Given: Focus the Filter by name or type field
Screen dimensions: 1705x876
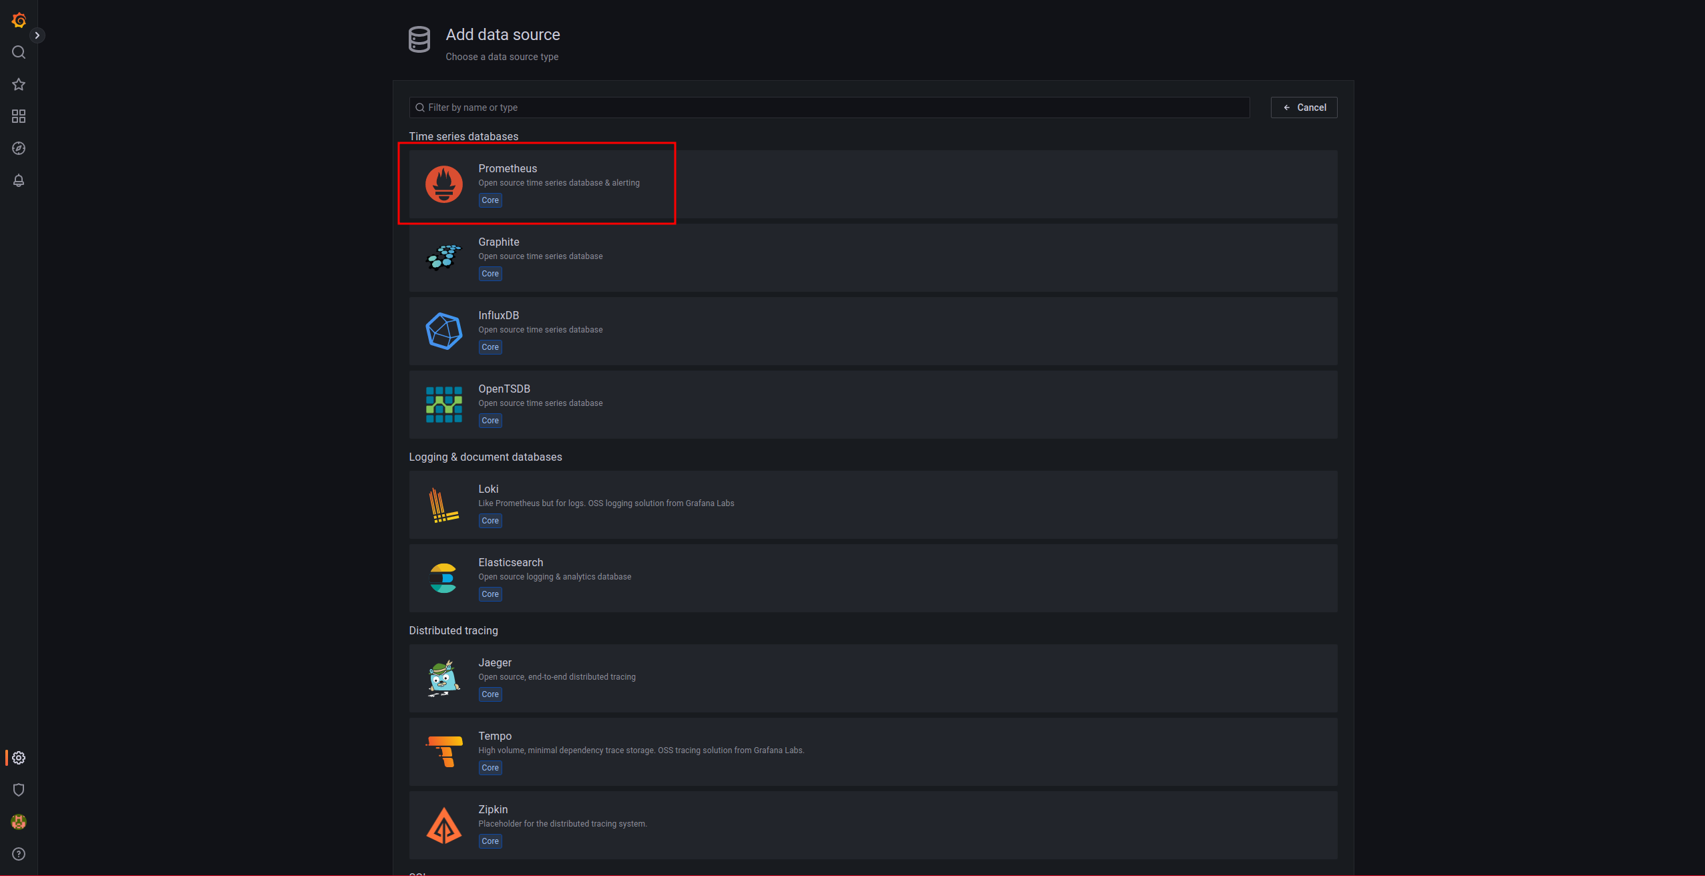Looking at the screenshot, I should click(x=828, y=107).
